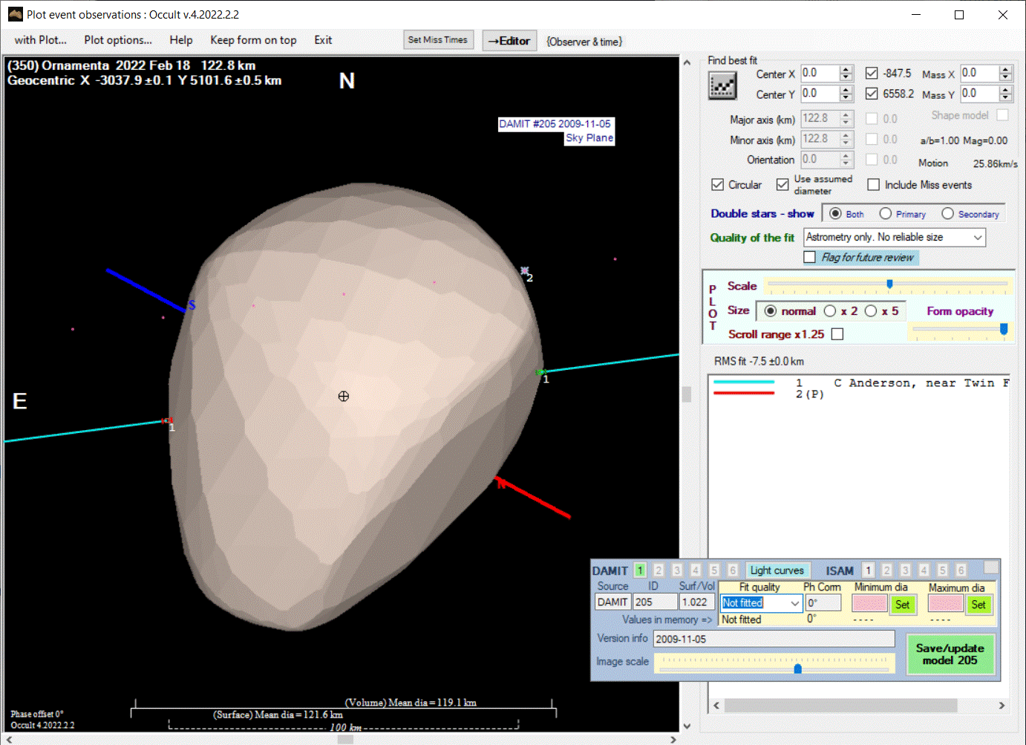Image resolution: width=1026 pixels, height=745 pixels.
Task: Click the Find best fit graph icon
Action: tap(722, 86)
